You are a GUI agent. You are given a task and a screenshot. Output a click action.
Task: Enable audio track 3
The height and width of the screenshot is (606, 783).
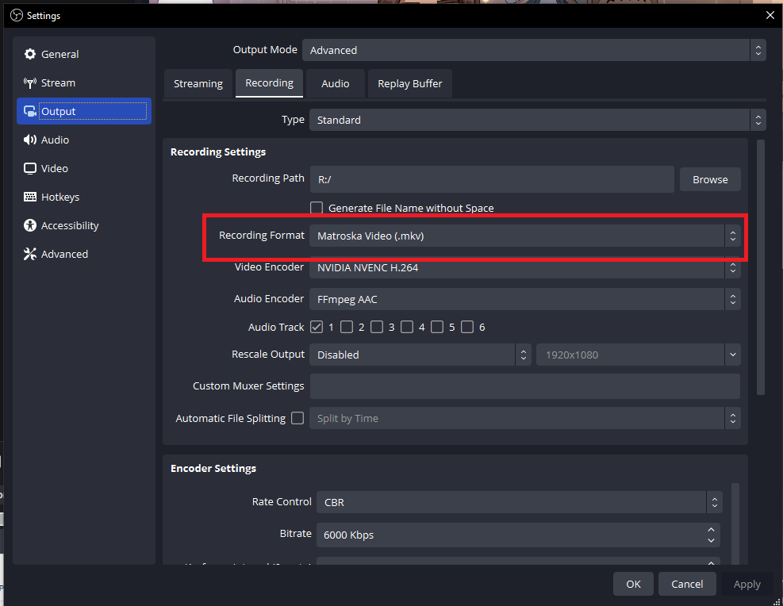377,327
